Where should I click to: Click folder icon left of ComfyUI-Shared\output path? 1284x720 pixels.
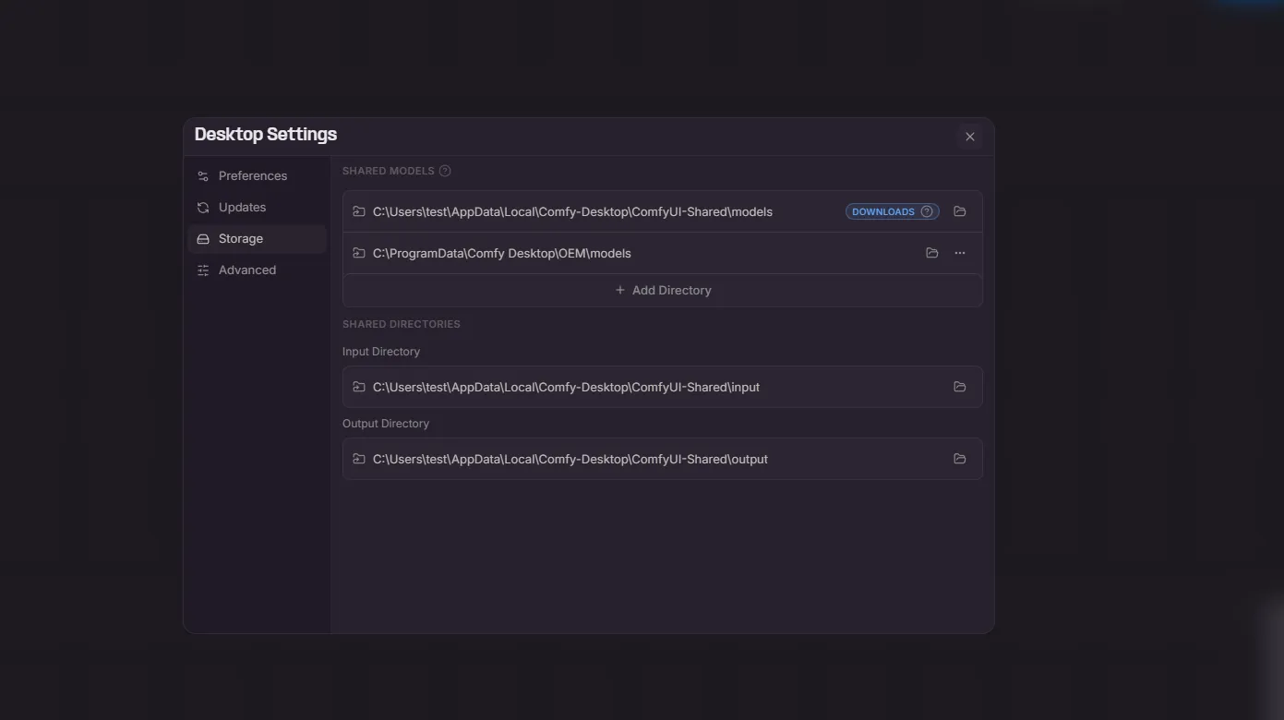[359, 459]
